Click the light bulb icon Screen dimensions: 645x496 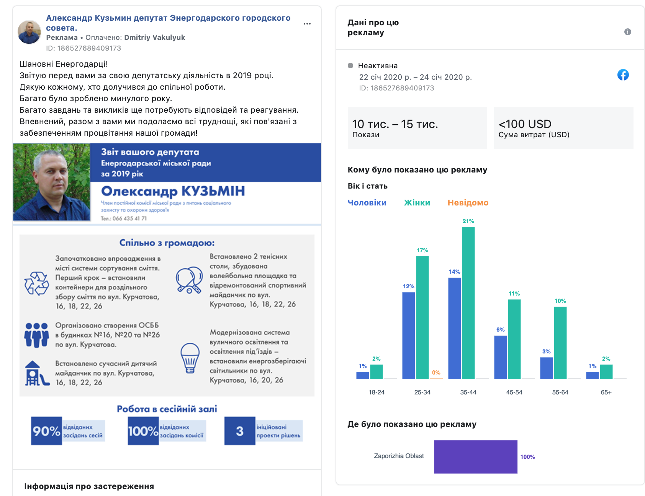click(x=190, y=358)
